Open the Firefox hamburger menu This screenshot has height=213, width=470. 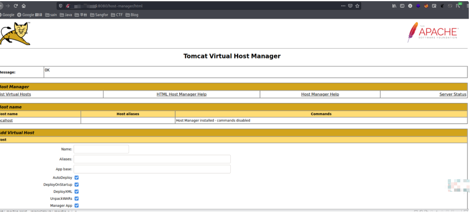467,6
